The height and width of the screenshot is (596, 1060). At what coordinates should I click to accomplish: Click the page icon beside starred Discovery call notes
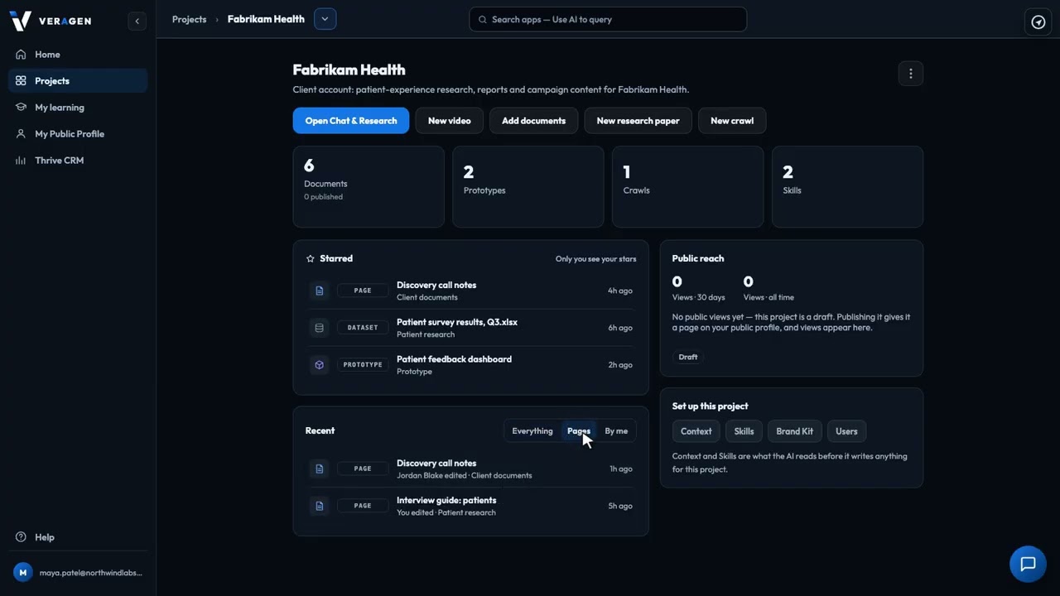pos(320,291)
